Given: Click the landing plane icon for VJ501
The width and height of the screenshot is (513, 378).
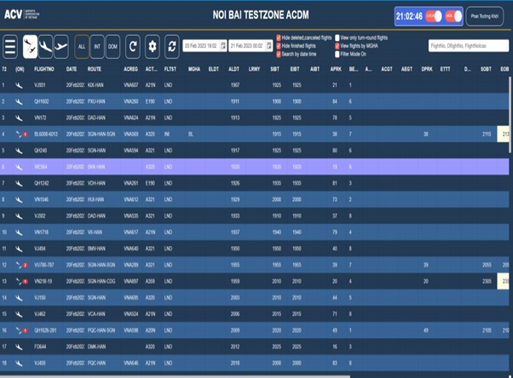Looking at the screenshot, I should click(x=19, y=85).
